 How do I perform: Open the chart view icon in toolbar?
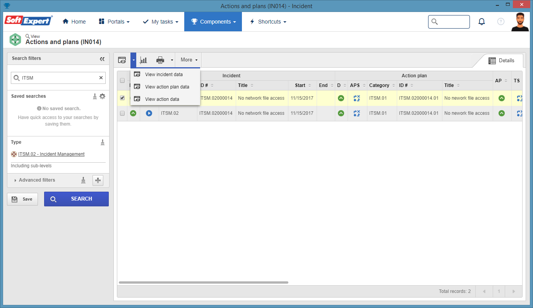click(x=144, y=60)
